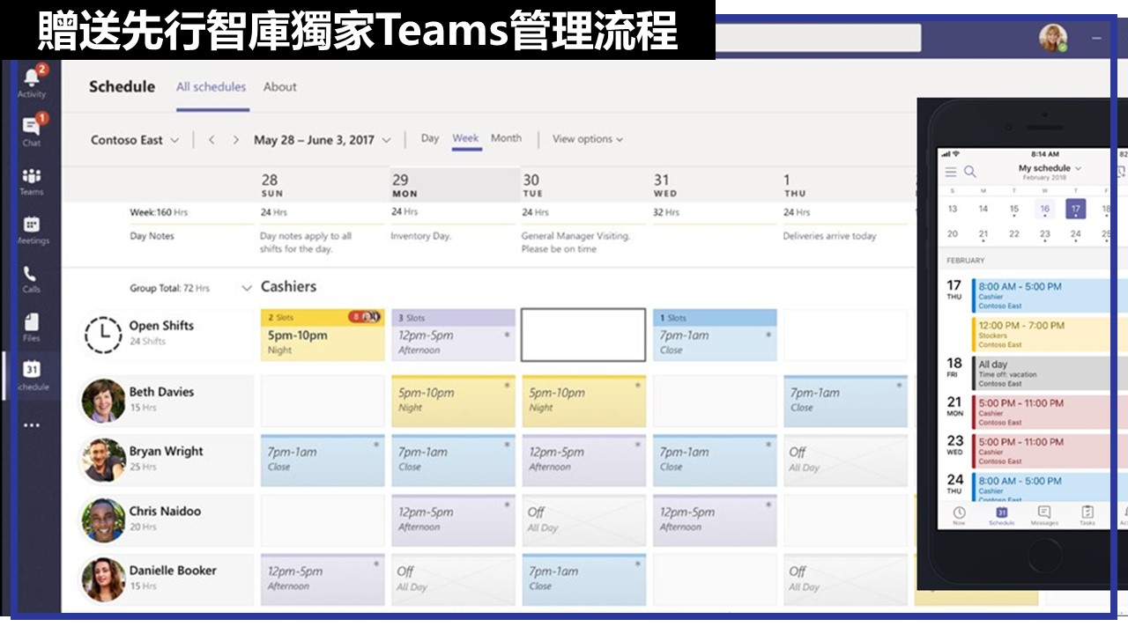Switch to Day view
The height and width of the screenshot is (634, 1128).
coord(430,138)
